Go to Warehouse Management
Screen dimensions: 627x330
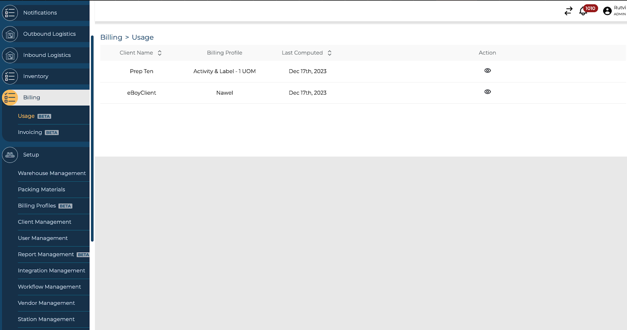[x=52, y=173]
